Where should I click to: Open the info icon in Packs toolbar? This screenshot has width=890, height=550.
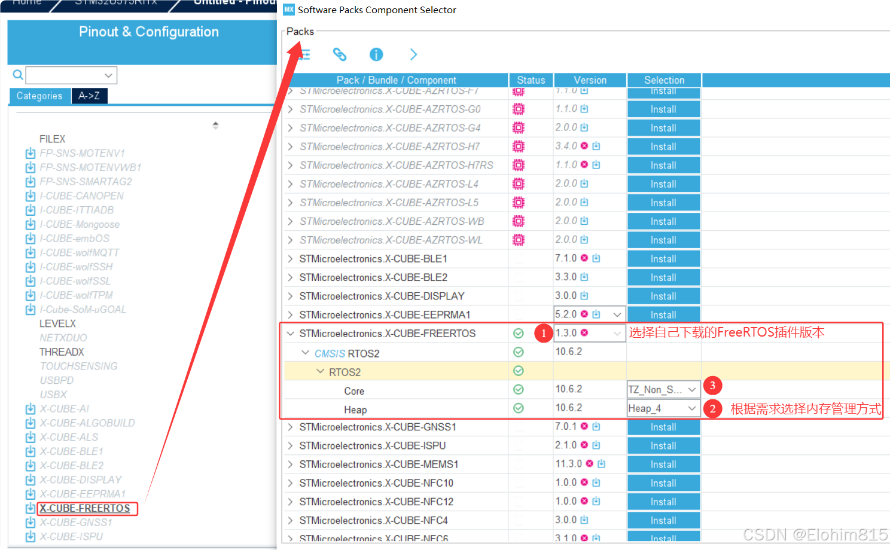tap(376, 54)
